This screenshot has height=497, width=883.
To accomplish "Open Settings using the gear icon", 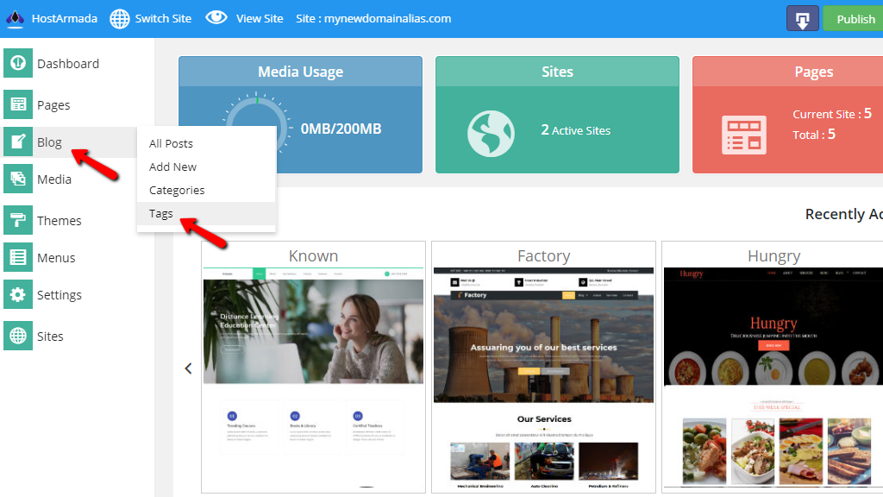I will (x=18, y=294).
